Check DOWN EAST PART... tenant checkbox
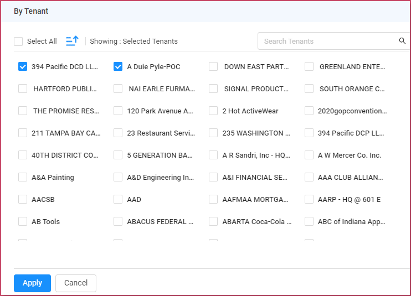The height and width of the screenshot is (296, 411). (213, 67)
